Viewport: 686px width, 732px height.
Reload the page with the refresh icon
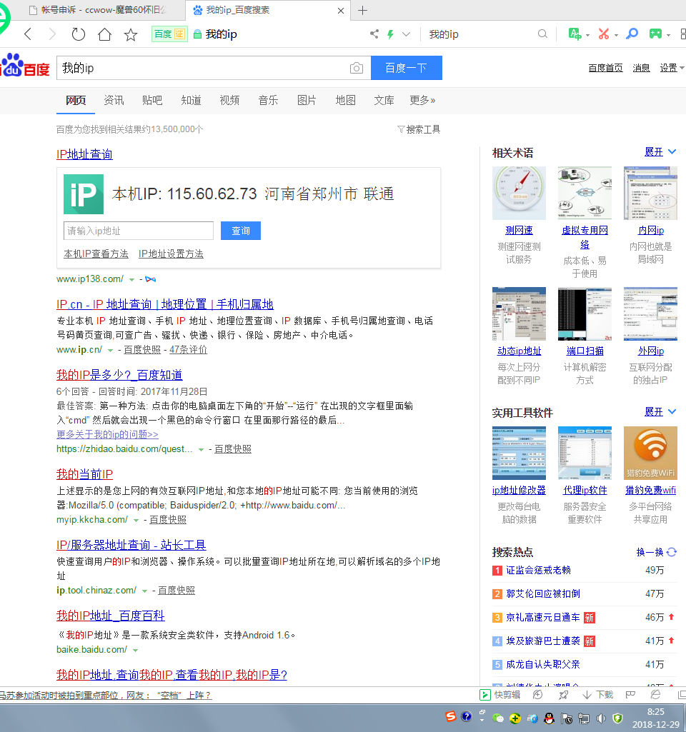click(79, 34)
